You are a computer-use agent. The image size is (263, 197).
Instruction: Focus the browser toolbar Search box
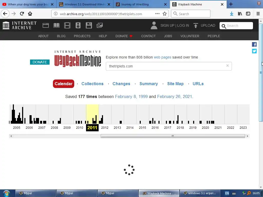coord(191,14)
